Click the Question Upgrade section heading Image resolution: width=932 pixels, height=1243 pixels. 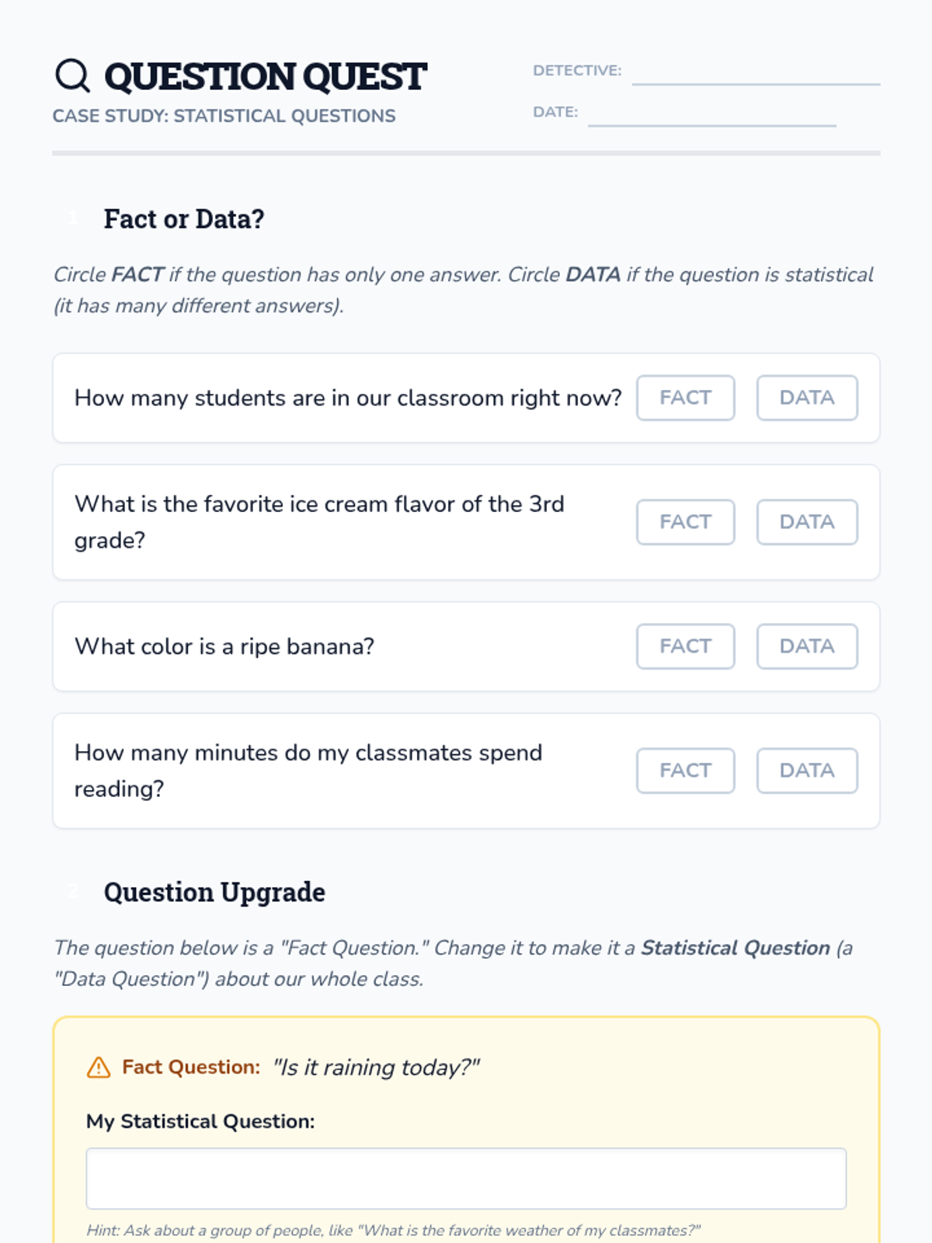point(214,892)
